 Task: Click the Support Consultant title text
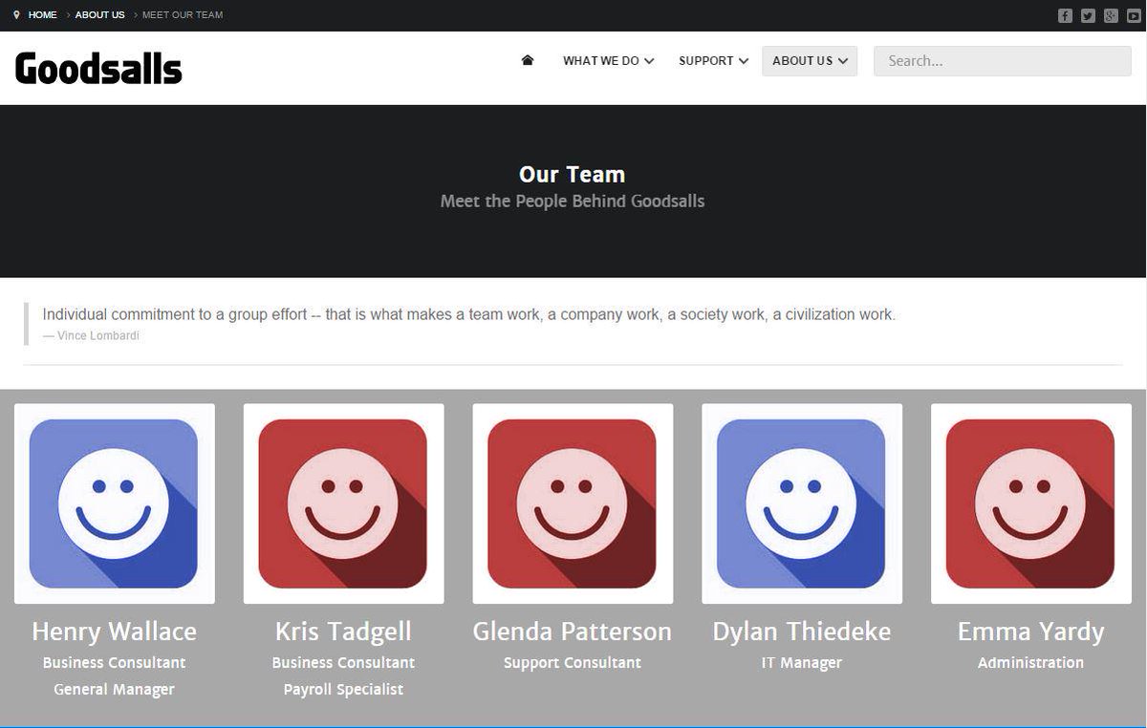click(573, 662)
